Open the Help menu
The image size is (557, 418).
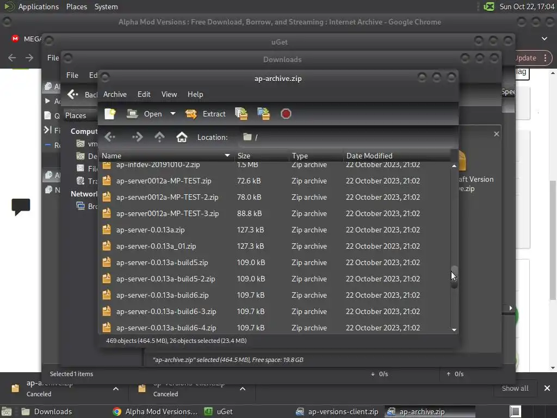(x=195, y=94)
